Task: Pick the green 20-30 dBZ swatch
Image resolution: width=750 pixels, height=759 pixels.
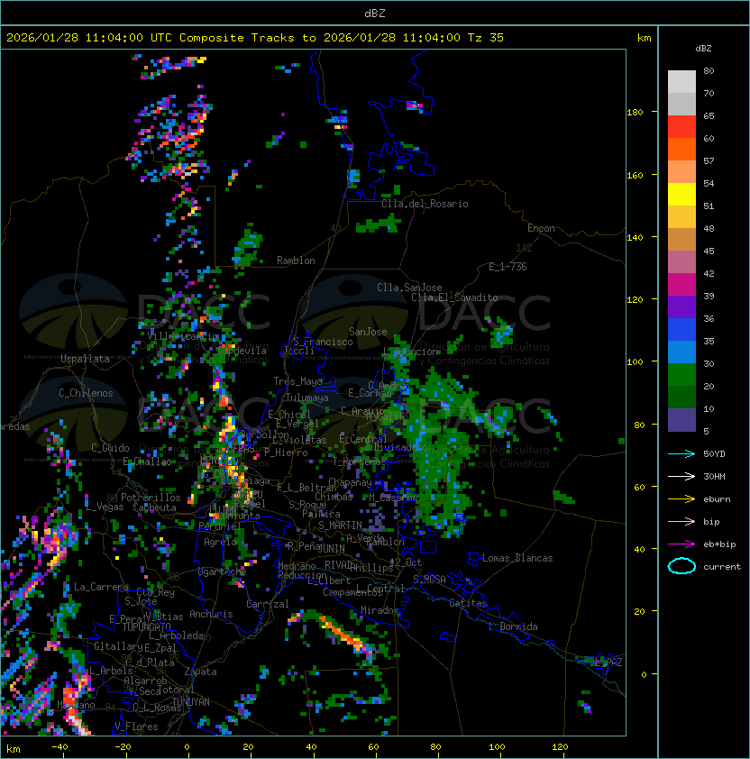Action: click(x=681, y=375)
